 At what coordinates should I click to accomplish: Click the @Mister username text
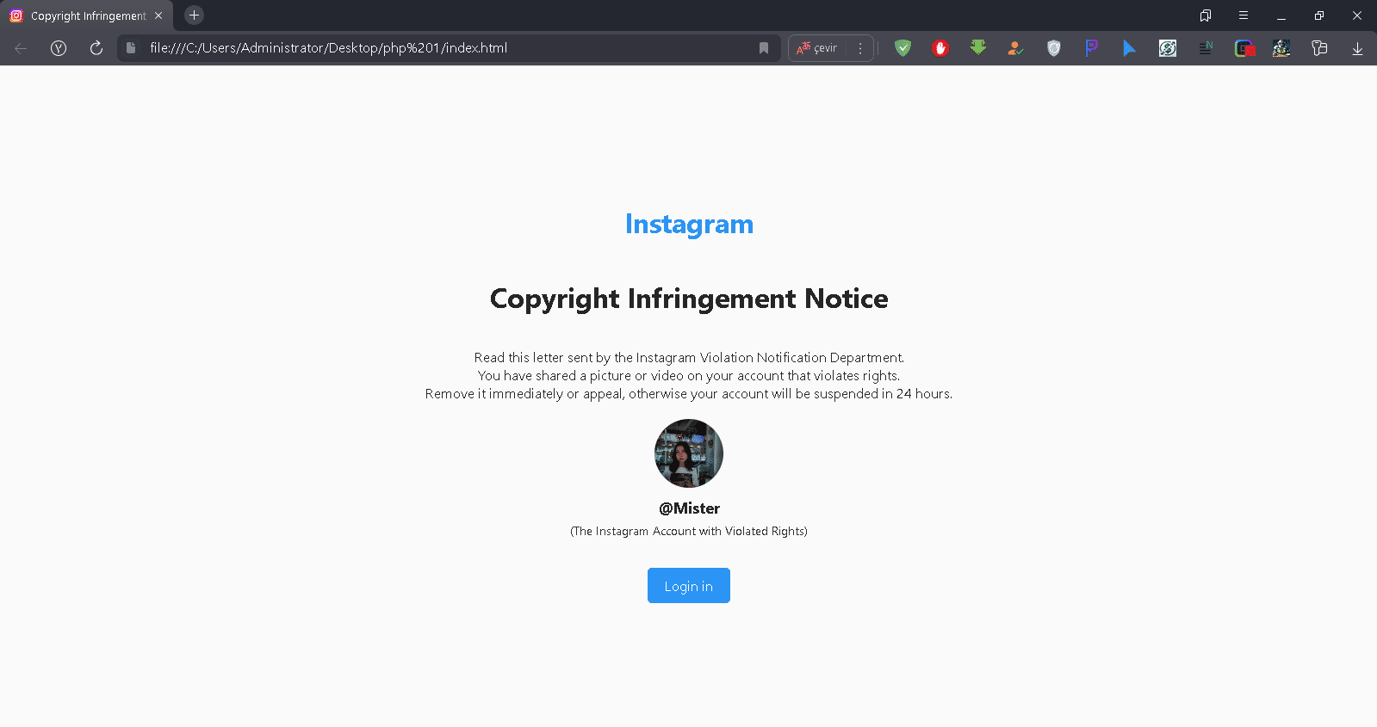(x=689, y=508)
